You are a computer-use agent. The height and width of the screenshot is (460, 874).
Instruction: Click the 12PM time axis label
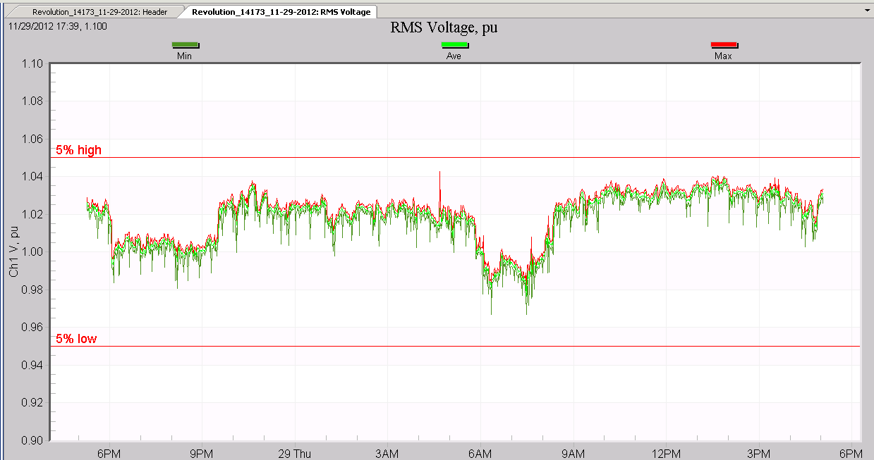pyautogui.click(x=666, y=452)
